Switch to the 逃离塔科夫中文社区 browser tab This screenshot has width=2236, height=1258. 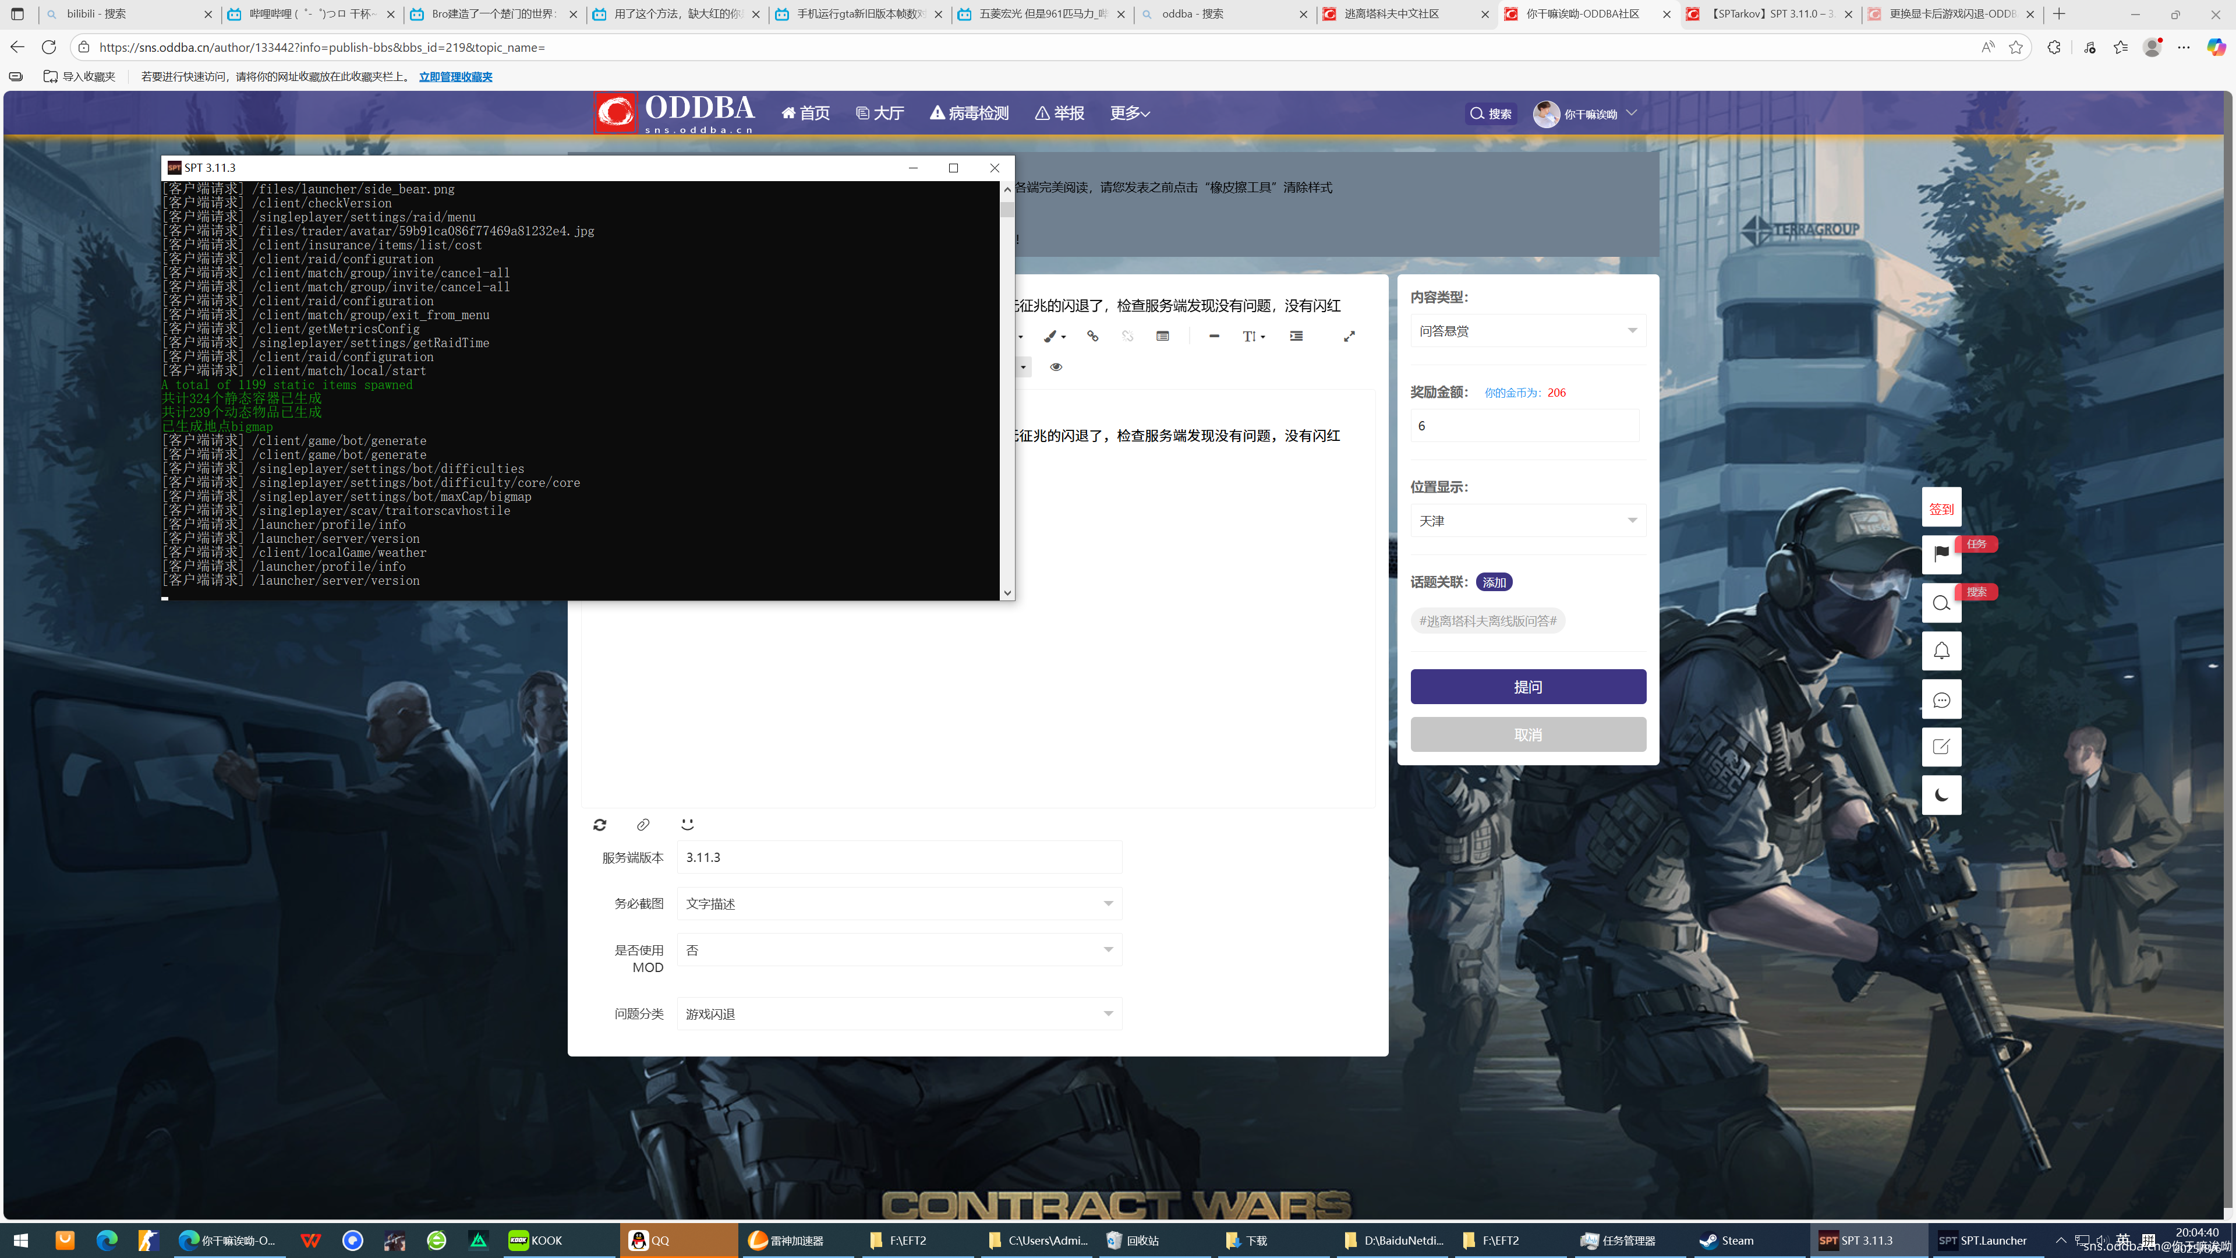click(1406, 14)
